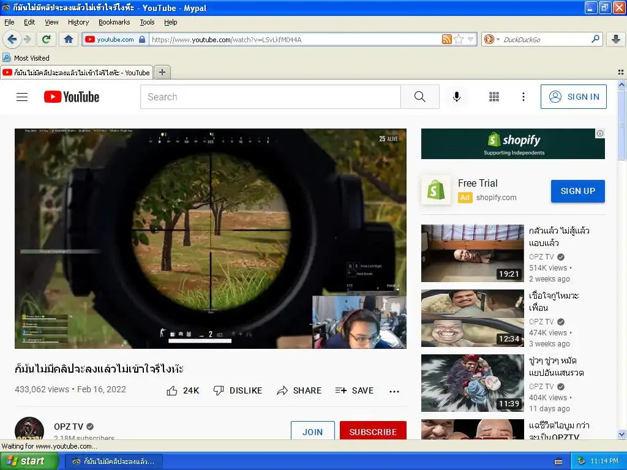Click the taskbar clock 11:14 PM
The image size is (627, 470).
click(x=604, y=461)
